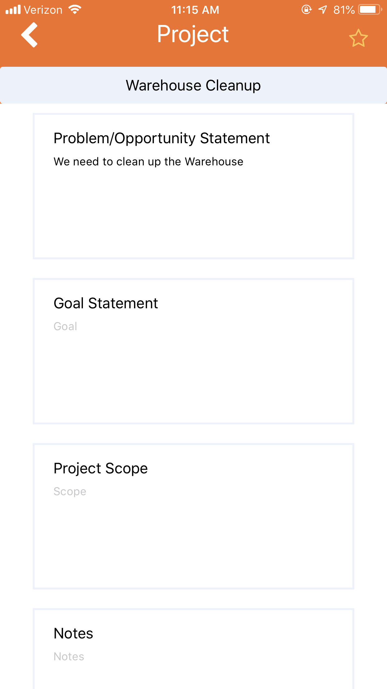387x689 pixels.
Task: Go back using the left chevron
Action: coord(30,35)
